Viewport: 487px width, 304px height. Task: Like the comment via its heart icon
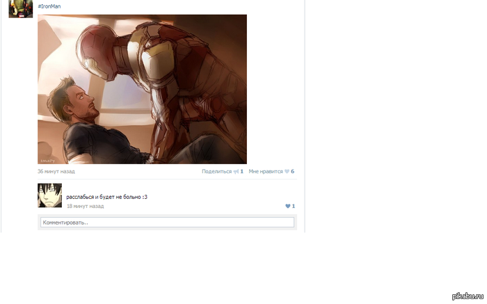[x=287, y=206]
